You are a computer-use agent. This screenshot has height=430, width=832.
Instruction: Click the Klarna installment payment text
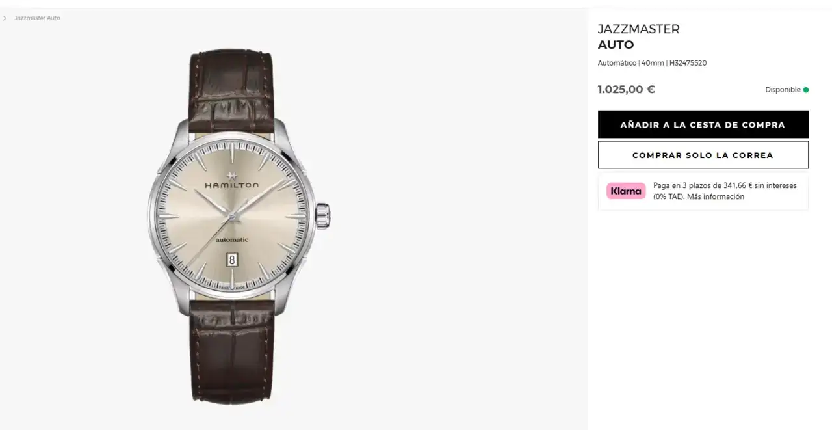[725, 191]
